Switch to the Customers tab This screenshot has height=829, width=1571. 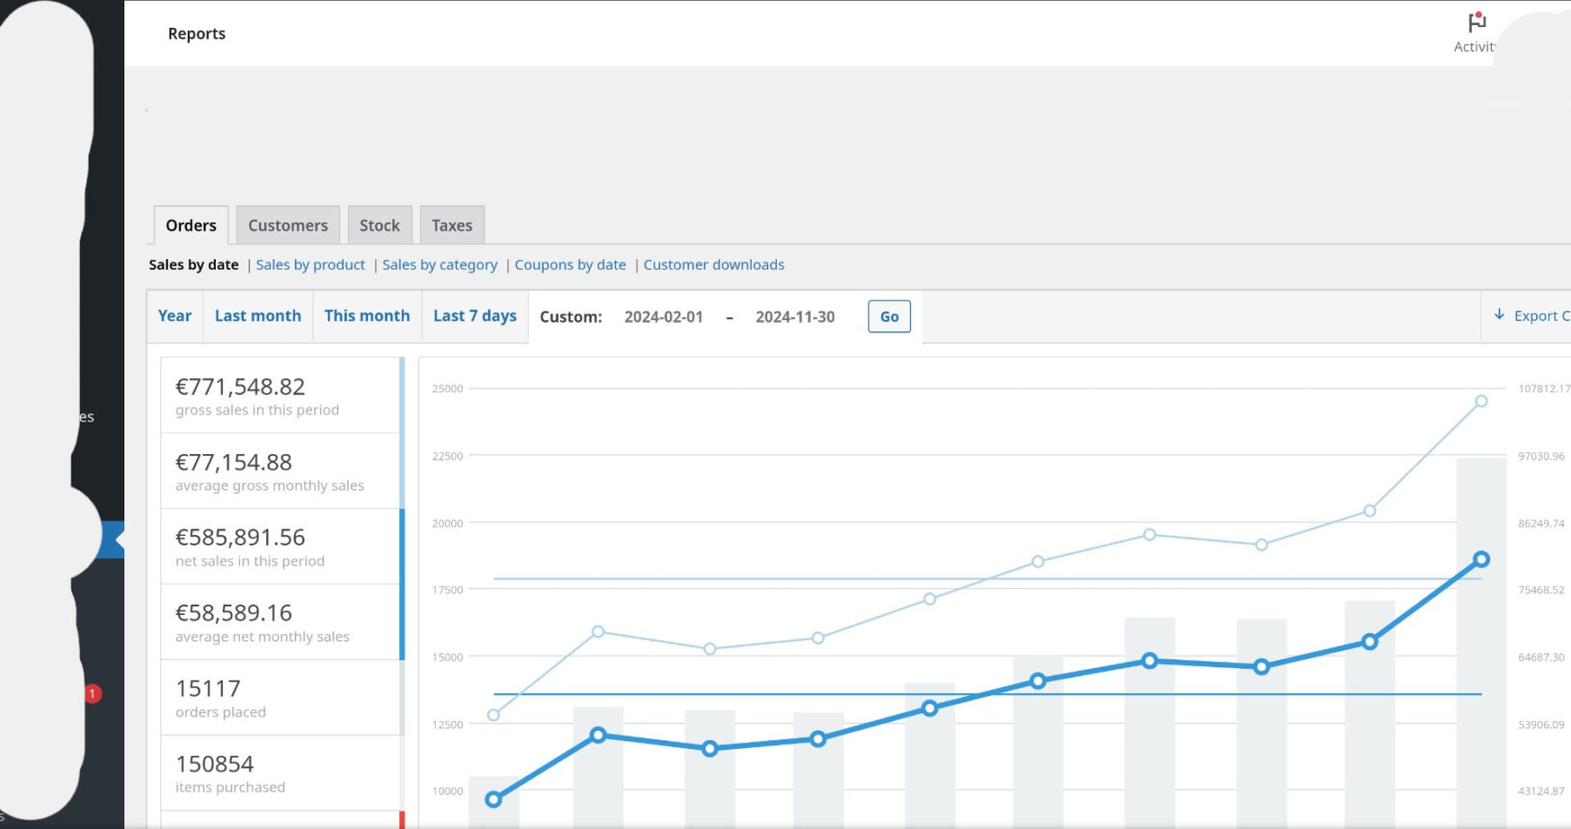point(287,226)
